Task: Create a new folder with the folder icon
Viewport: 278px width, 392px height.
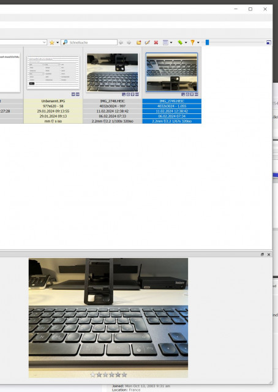Action: click(x=139, y=42)
